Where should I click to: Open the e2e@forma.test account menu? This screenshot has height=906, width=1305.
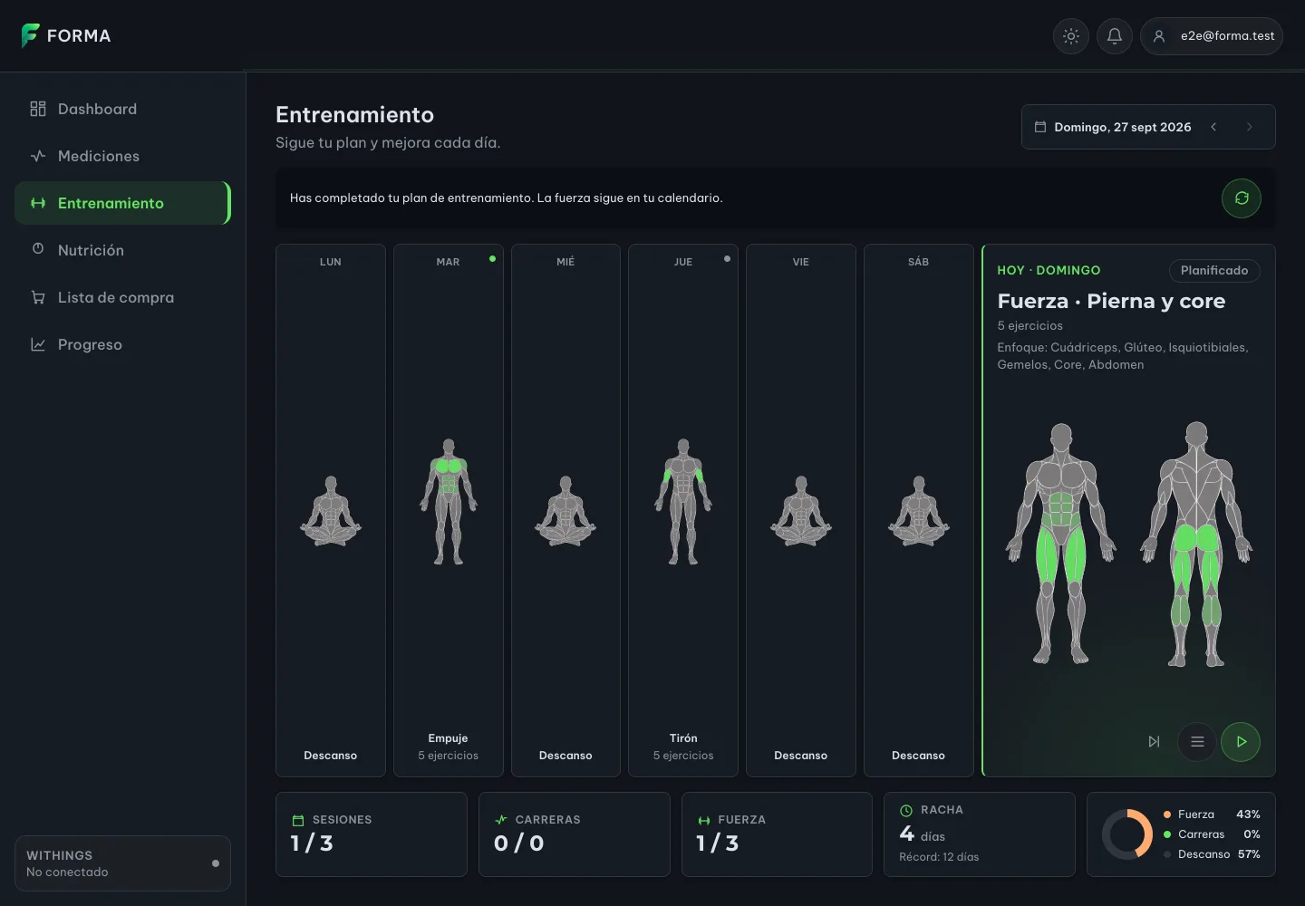tap(1212, 36)
